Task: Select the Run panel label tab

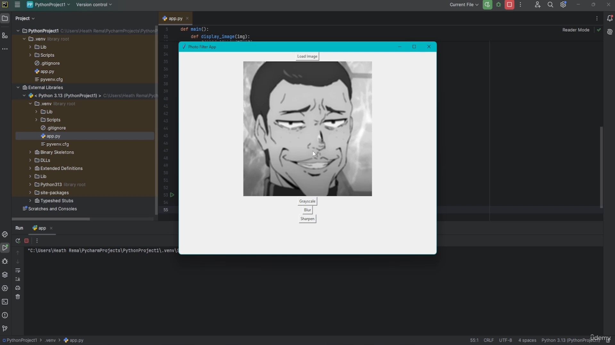Action: 19,228
